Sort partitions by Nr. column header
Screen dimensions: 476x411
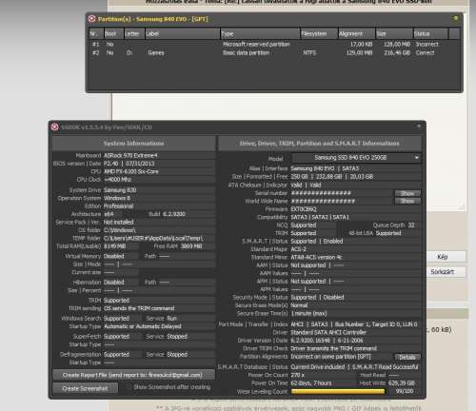[x=96, y=33]
